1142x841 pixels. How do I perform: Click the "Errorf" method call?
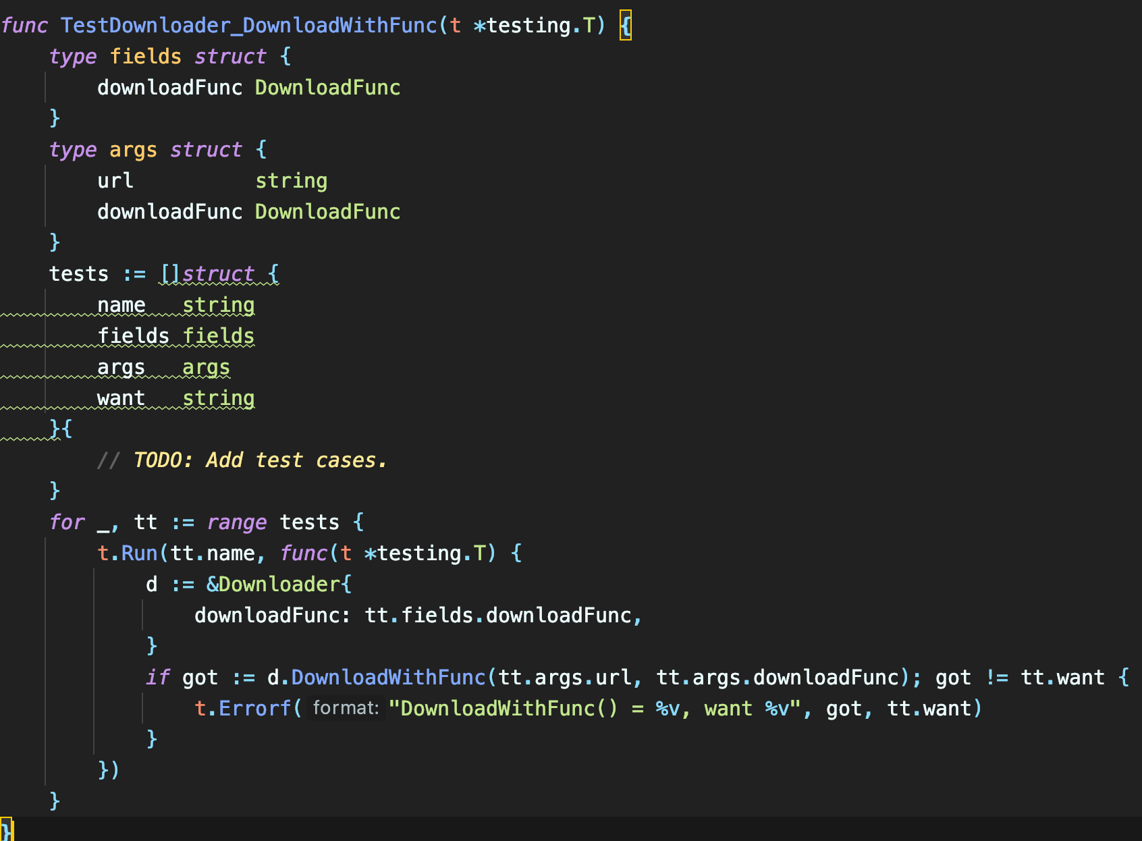[x=255, y=709]
